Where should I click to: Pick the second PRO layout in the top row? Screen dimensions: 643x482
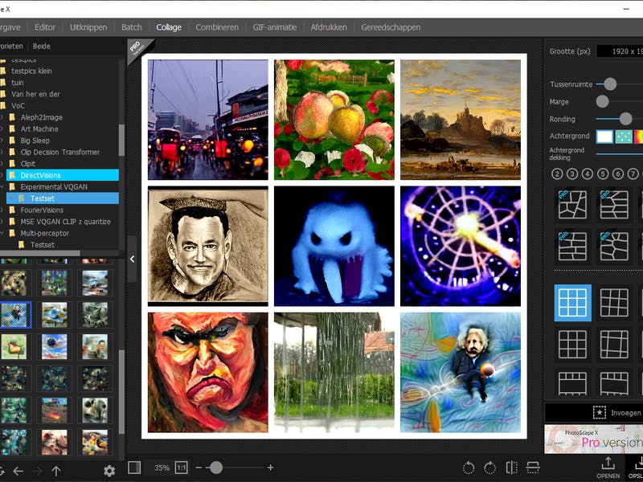pyautogui.click(x=614, y=204)
